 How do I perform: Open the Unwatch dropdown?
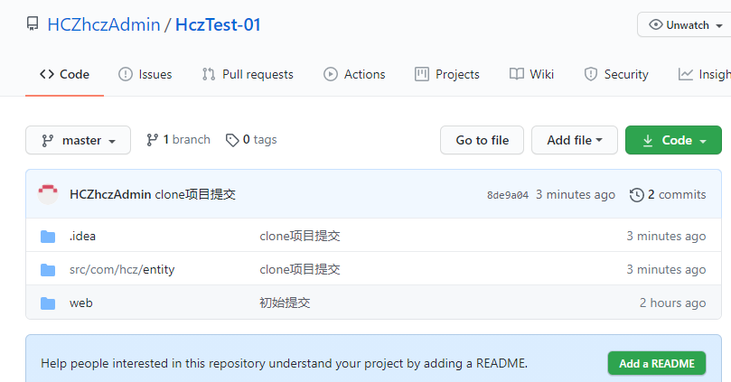(x=685, y=24)
